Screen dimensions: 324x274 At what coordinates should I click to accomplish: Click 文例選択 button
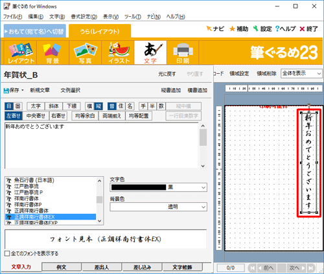click(x=70, y=90)
